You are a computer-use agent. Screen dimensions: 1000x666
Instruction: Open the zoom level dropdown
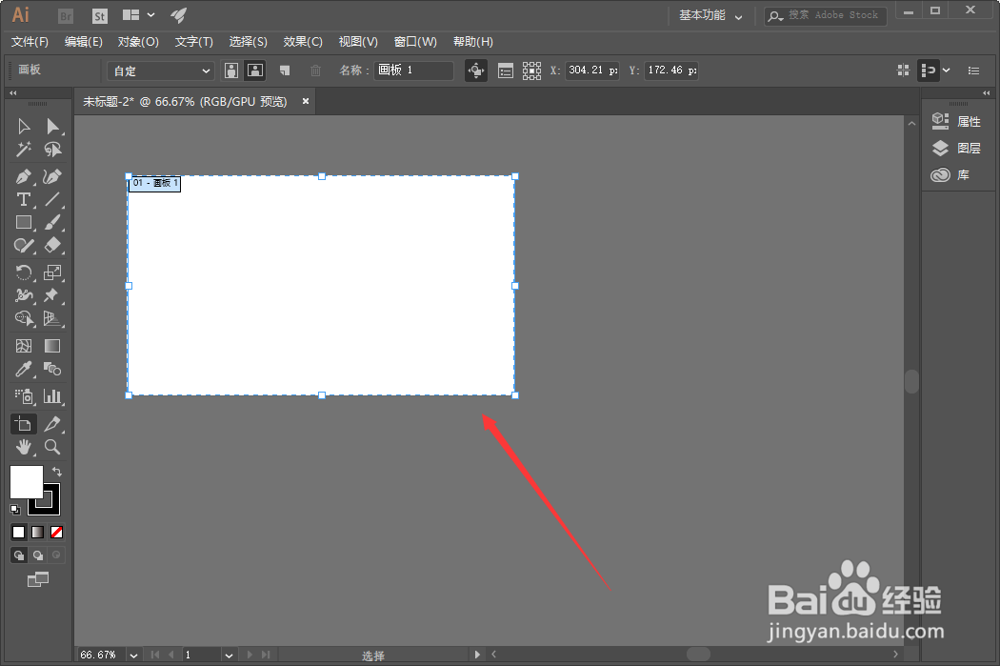click(x=133, y=656)
